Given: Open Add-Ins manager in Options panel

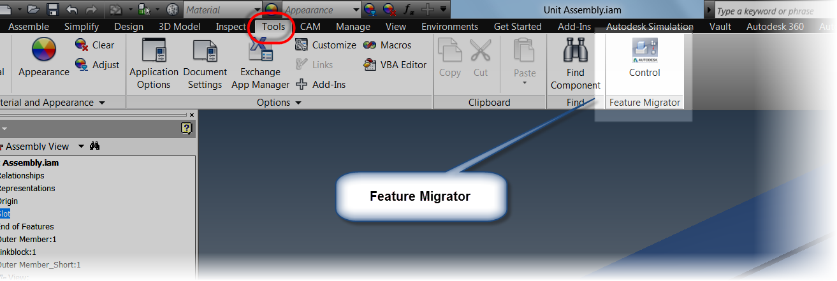Looking at the screenshot, I should [321, 84].
